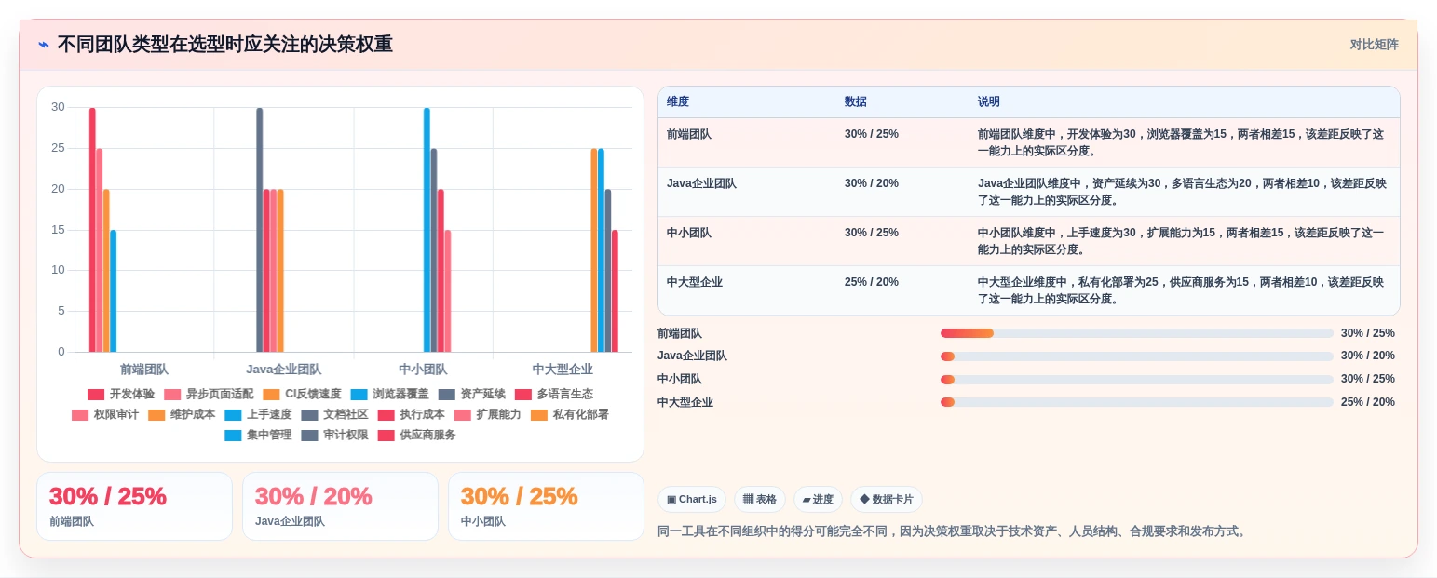1437x578 pixels.
Task: Open the 中小团队 stat card with 30% / 25%
Action: [x=546, y=506]
